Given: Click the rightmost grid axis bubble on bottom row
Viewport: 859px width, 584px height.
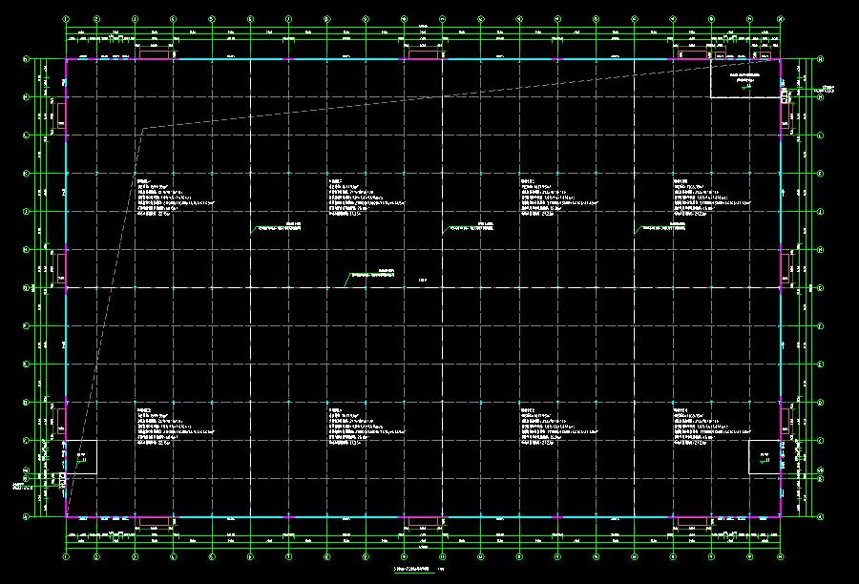Looking at the screenshot, I should coord(780,557).
